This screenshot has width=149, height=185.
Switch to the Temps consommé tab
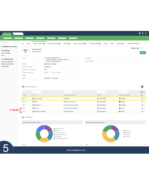79,44
